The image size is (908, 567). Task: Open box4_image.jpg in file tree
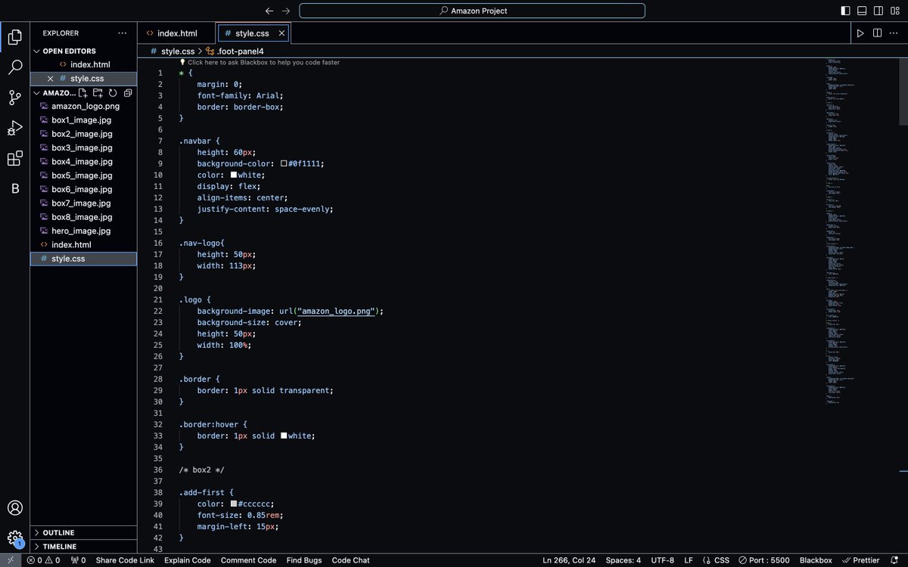(83, 162)
